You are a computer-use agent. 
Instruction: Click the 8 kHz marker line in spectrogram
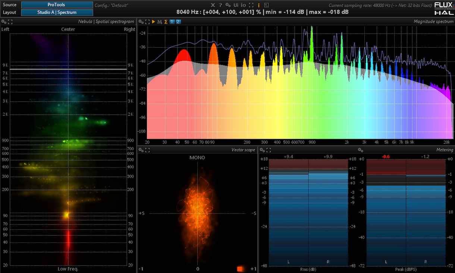[68, 69]
